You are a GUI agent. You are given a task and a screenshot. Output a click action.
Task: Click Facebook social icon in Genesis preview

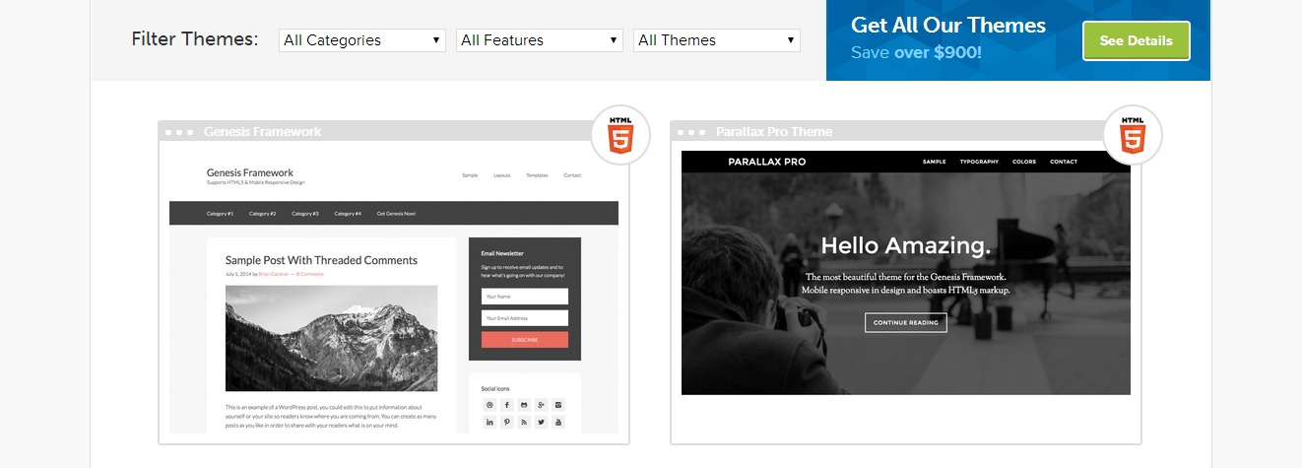coord(507,405)
